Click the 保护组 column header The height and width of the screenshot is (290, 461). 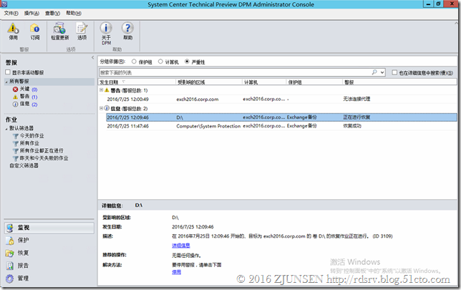314,82
